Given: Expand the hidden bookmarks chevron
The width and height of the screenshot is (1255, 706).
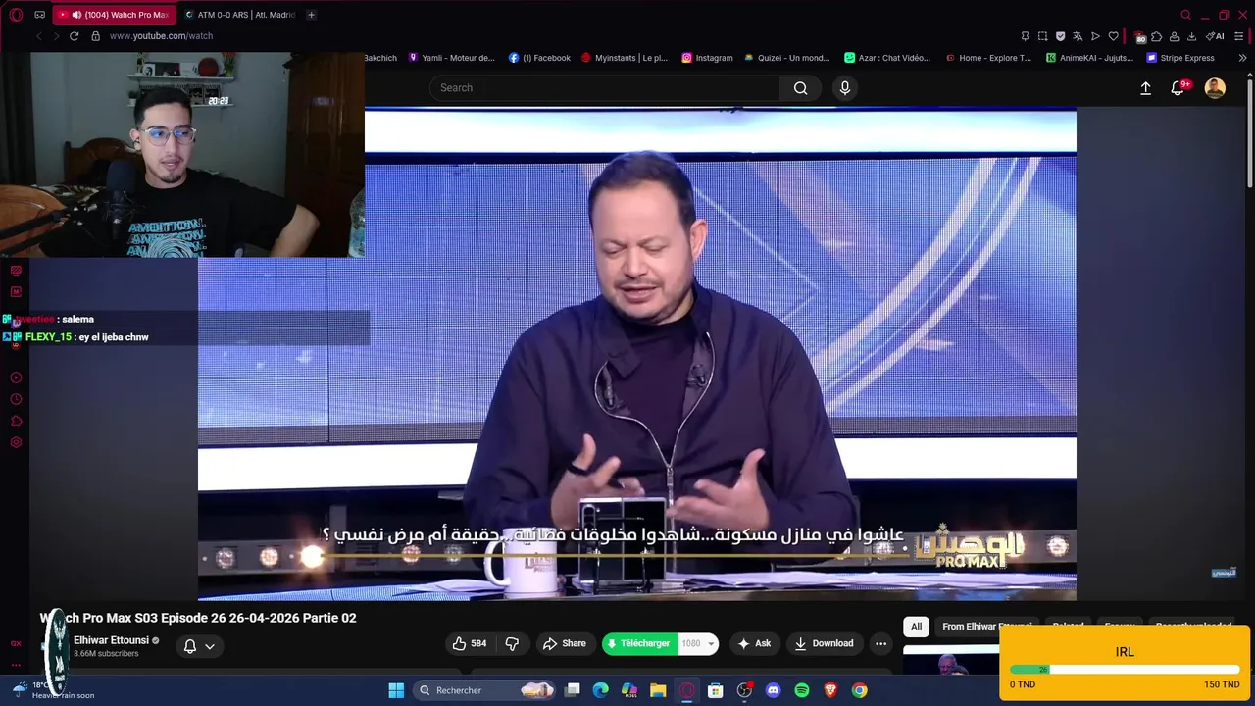Looking at the screenshot, I should coord(1242,58).
